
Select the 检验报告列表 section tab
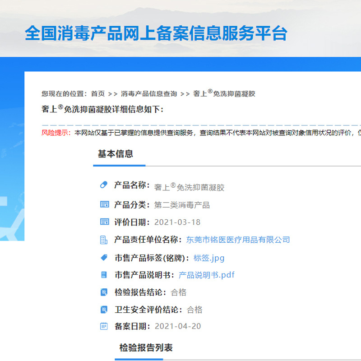(146, 347)
